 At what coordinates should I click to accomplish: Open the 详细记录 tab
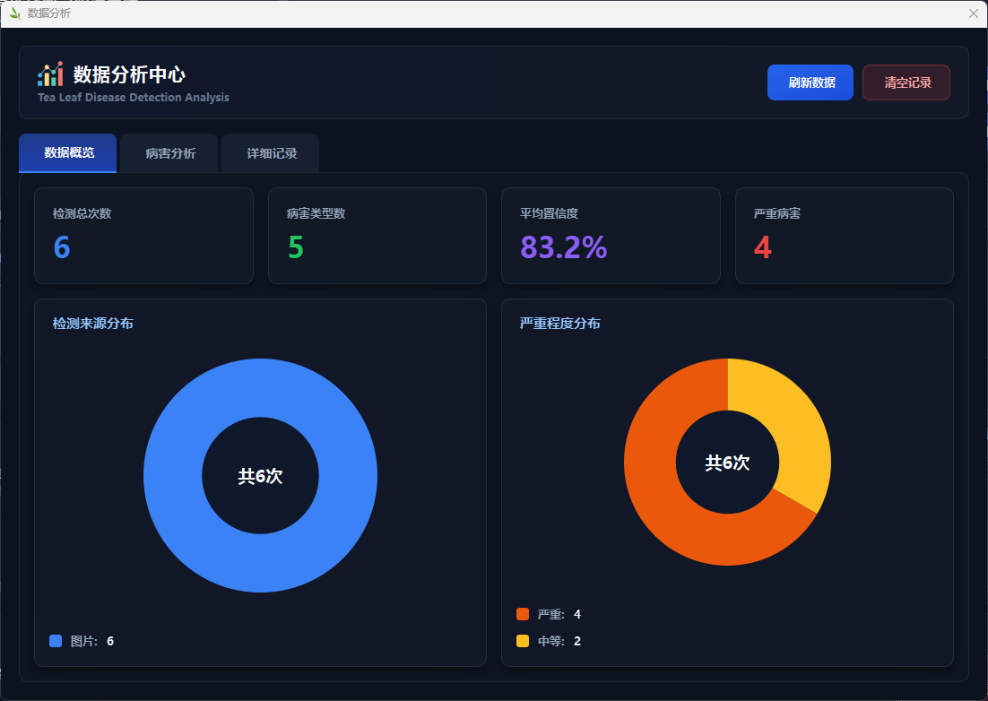pos(272,153)
